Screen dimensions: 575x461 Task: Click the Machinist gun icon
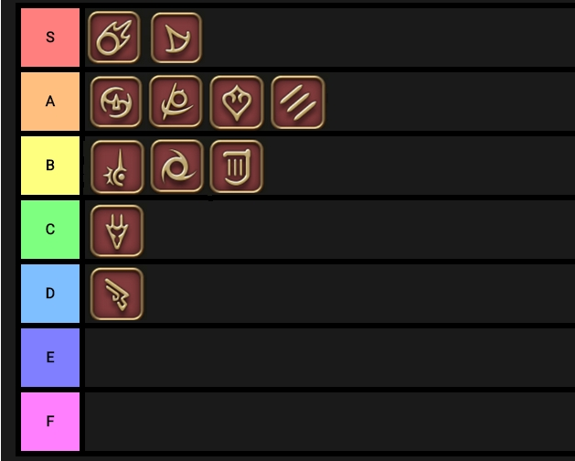pos(117,294)
